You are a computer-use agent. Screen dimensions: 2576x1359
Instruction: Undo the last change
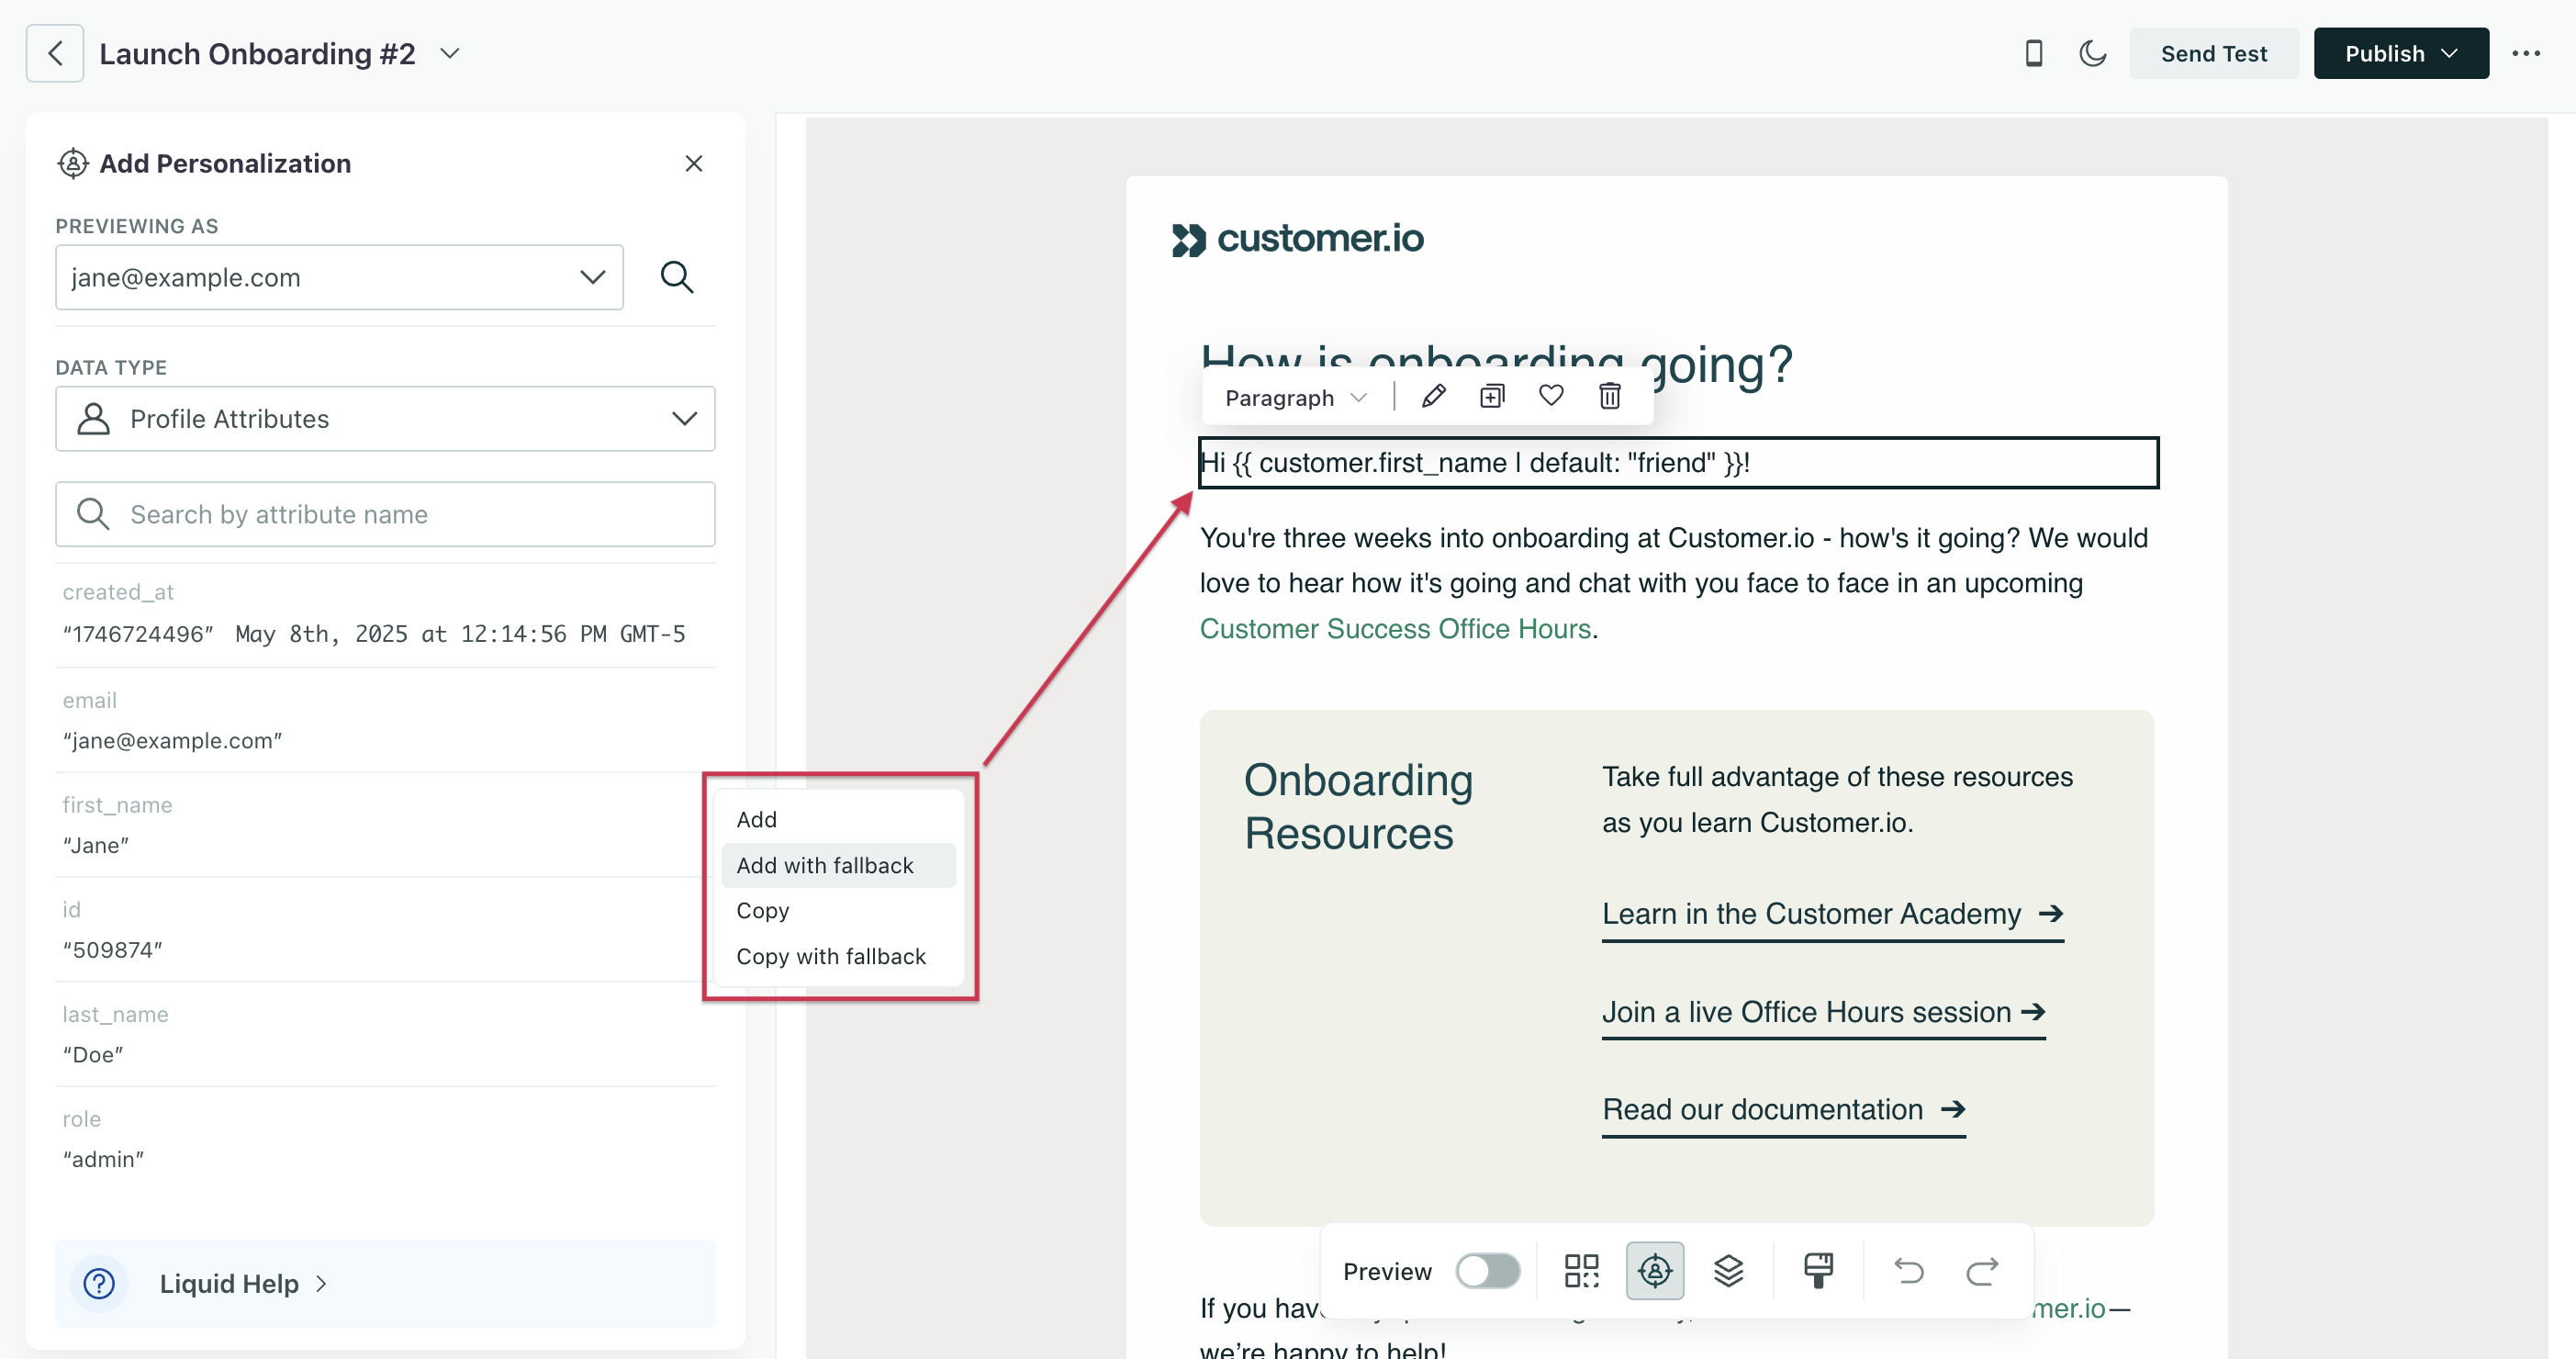coord(1908,1271)
